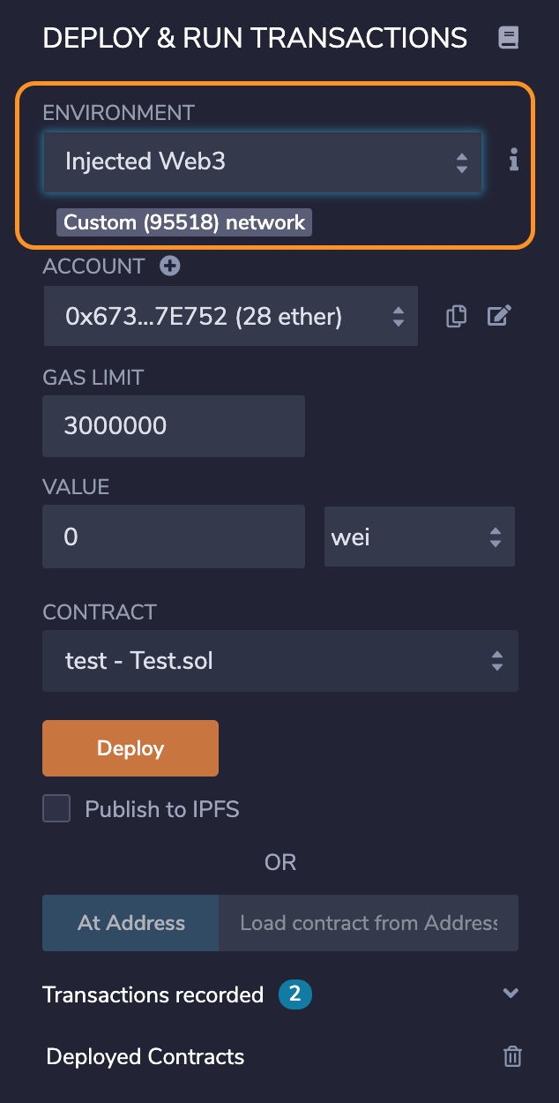Image resolution: width=559 pixels, height=1103 pixels.
Task: Copy the account address to clipboard
Action: click(x=456, y=316)
